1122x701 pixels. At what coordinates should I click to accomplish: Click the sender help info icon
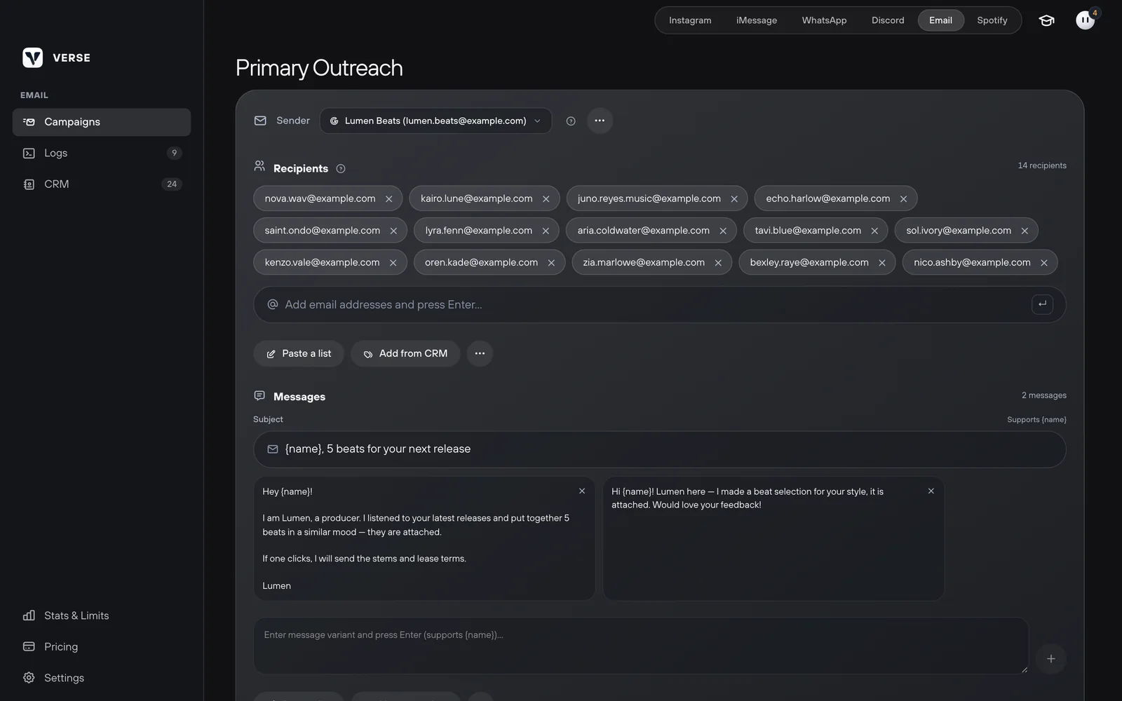click(x=571, y=121)
